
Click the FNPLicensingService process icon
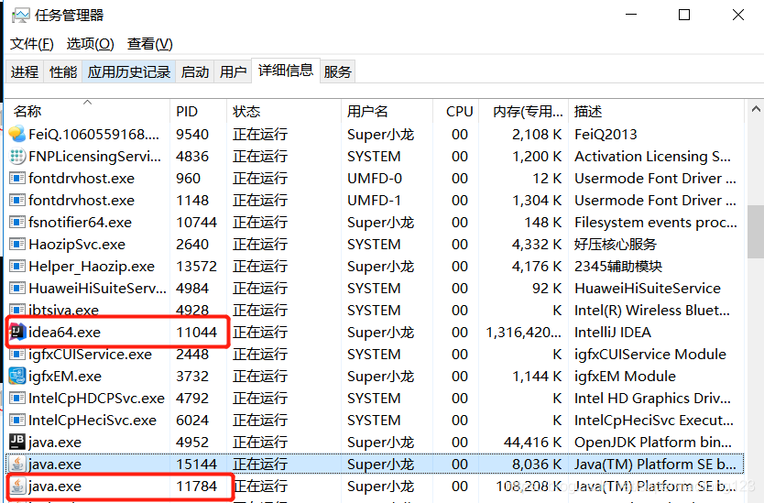(x=17, y=156)
